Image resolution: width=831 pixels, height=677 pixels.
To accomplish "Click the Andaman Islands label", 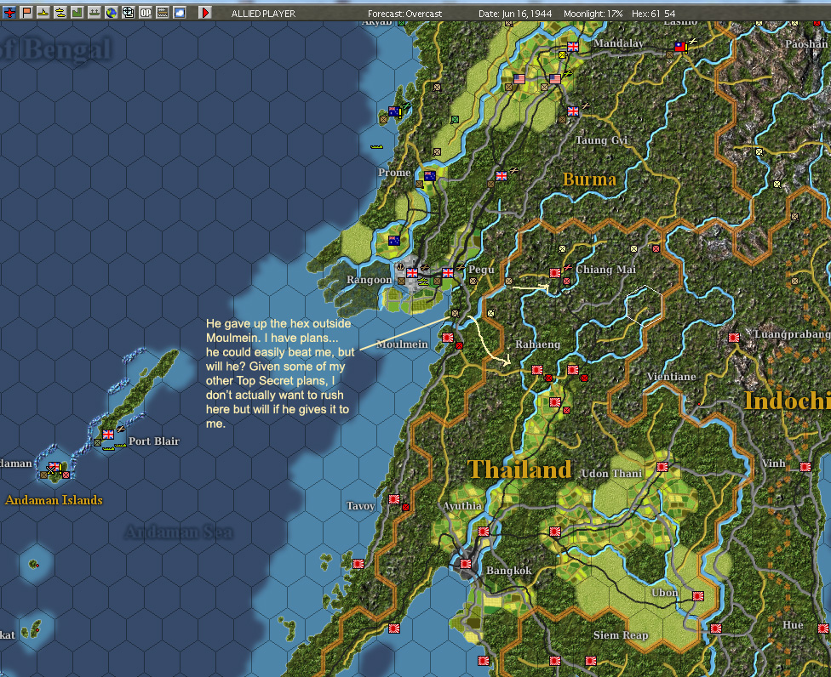I will point(54,500).
